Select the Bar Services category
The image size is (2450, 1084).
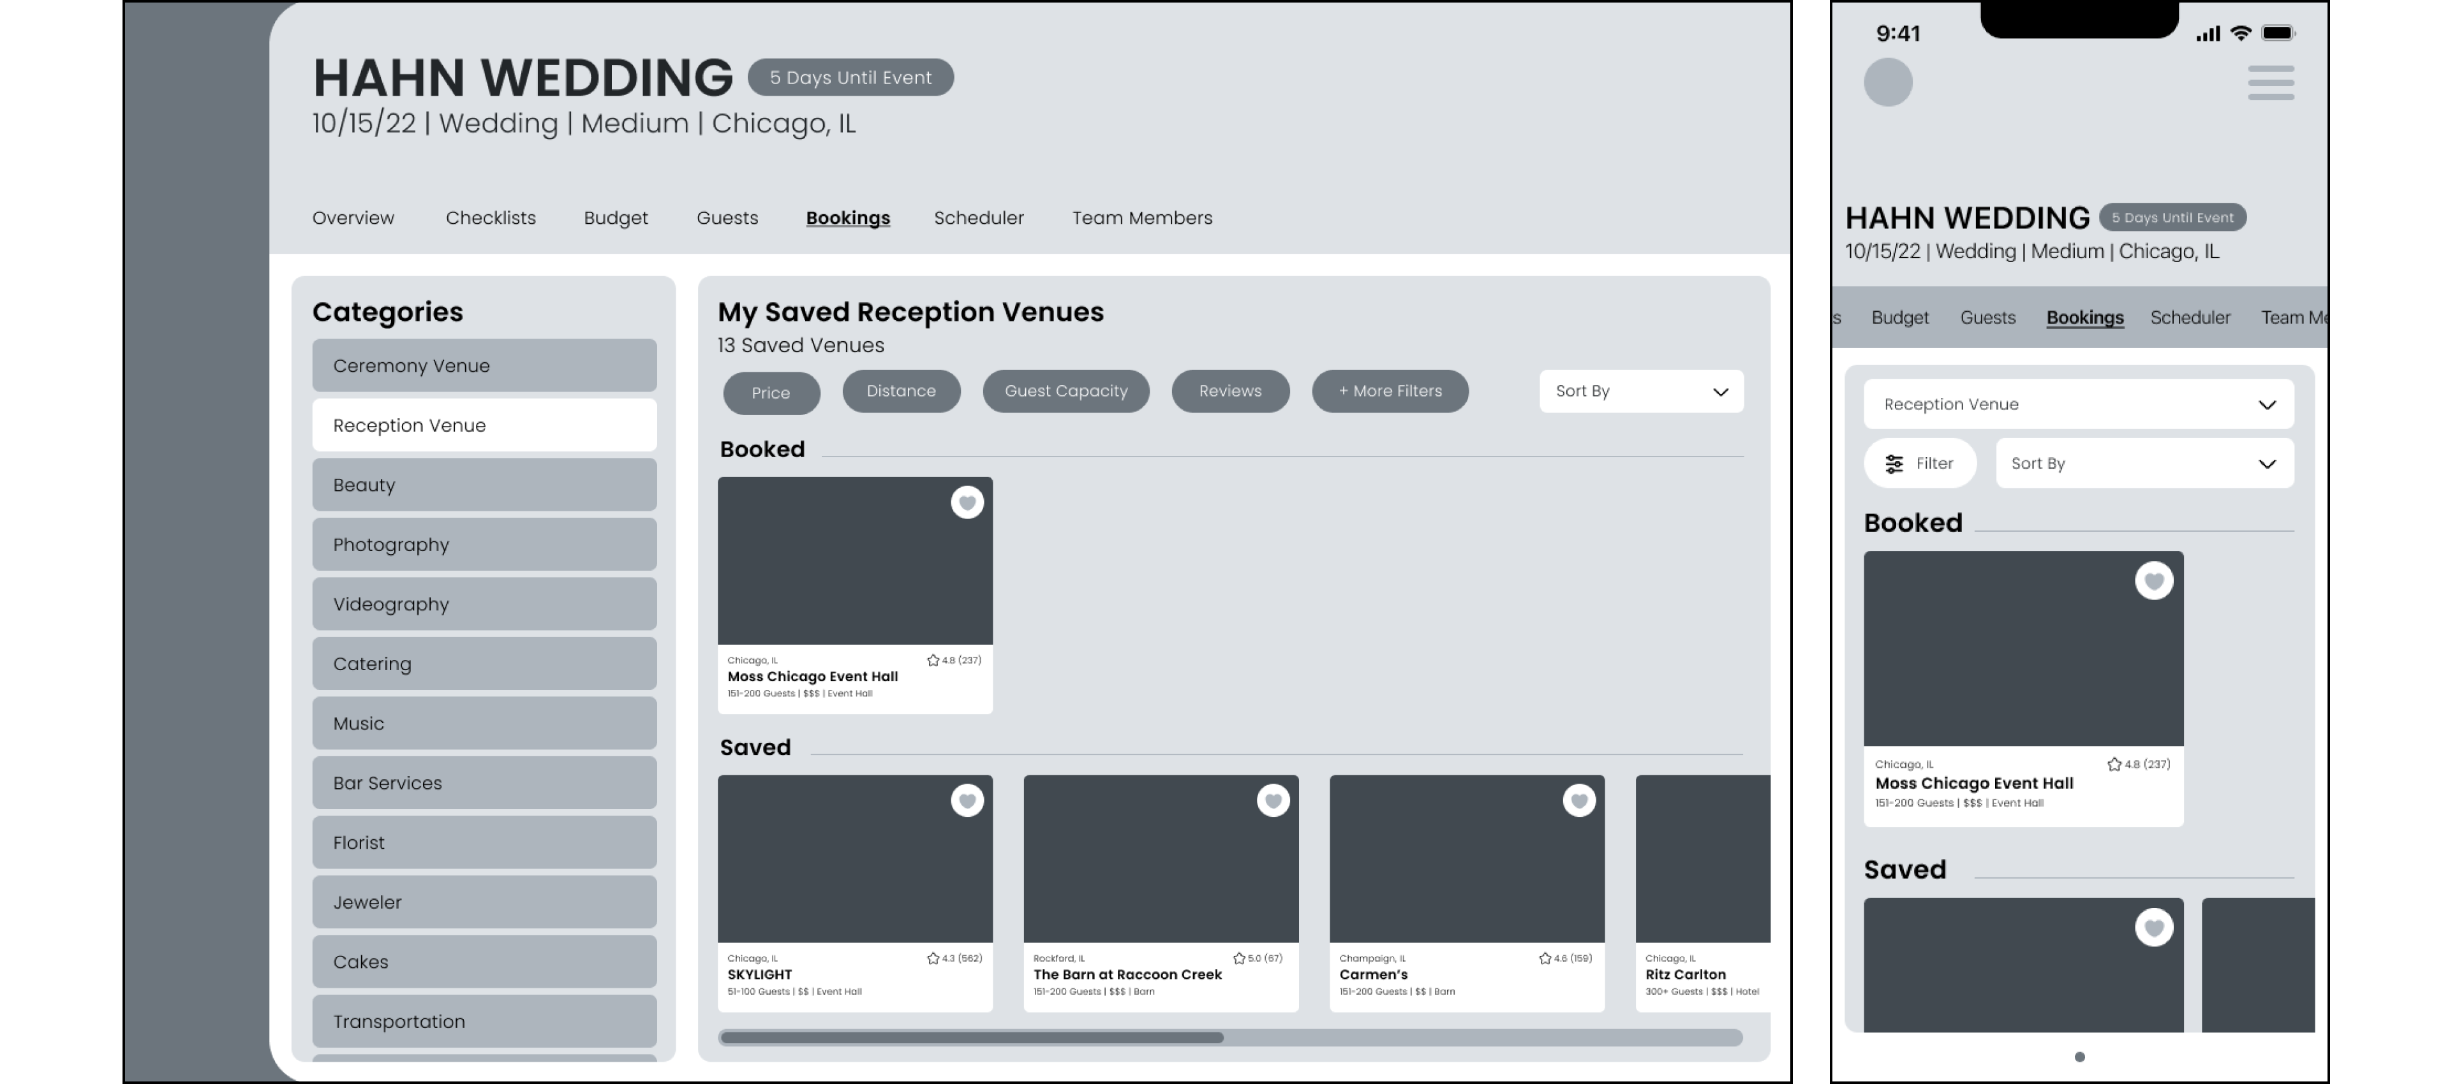click(484, 784)
